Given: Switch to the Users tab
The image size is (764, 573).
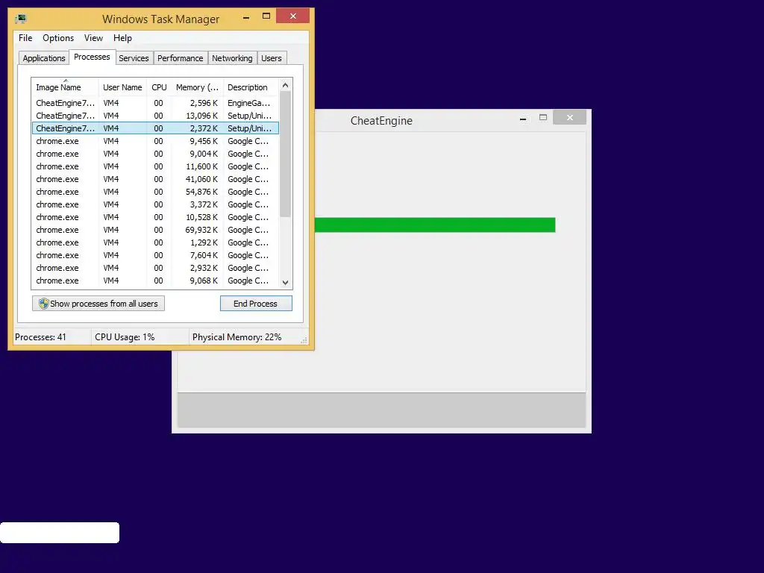Looking at the screenshot, I should click(x=272, y=58).
